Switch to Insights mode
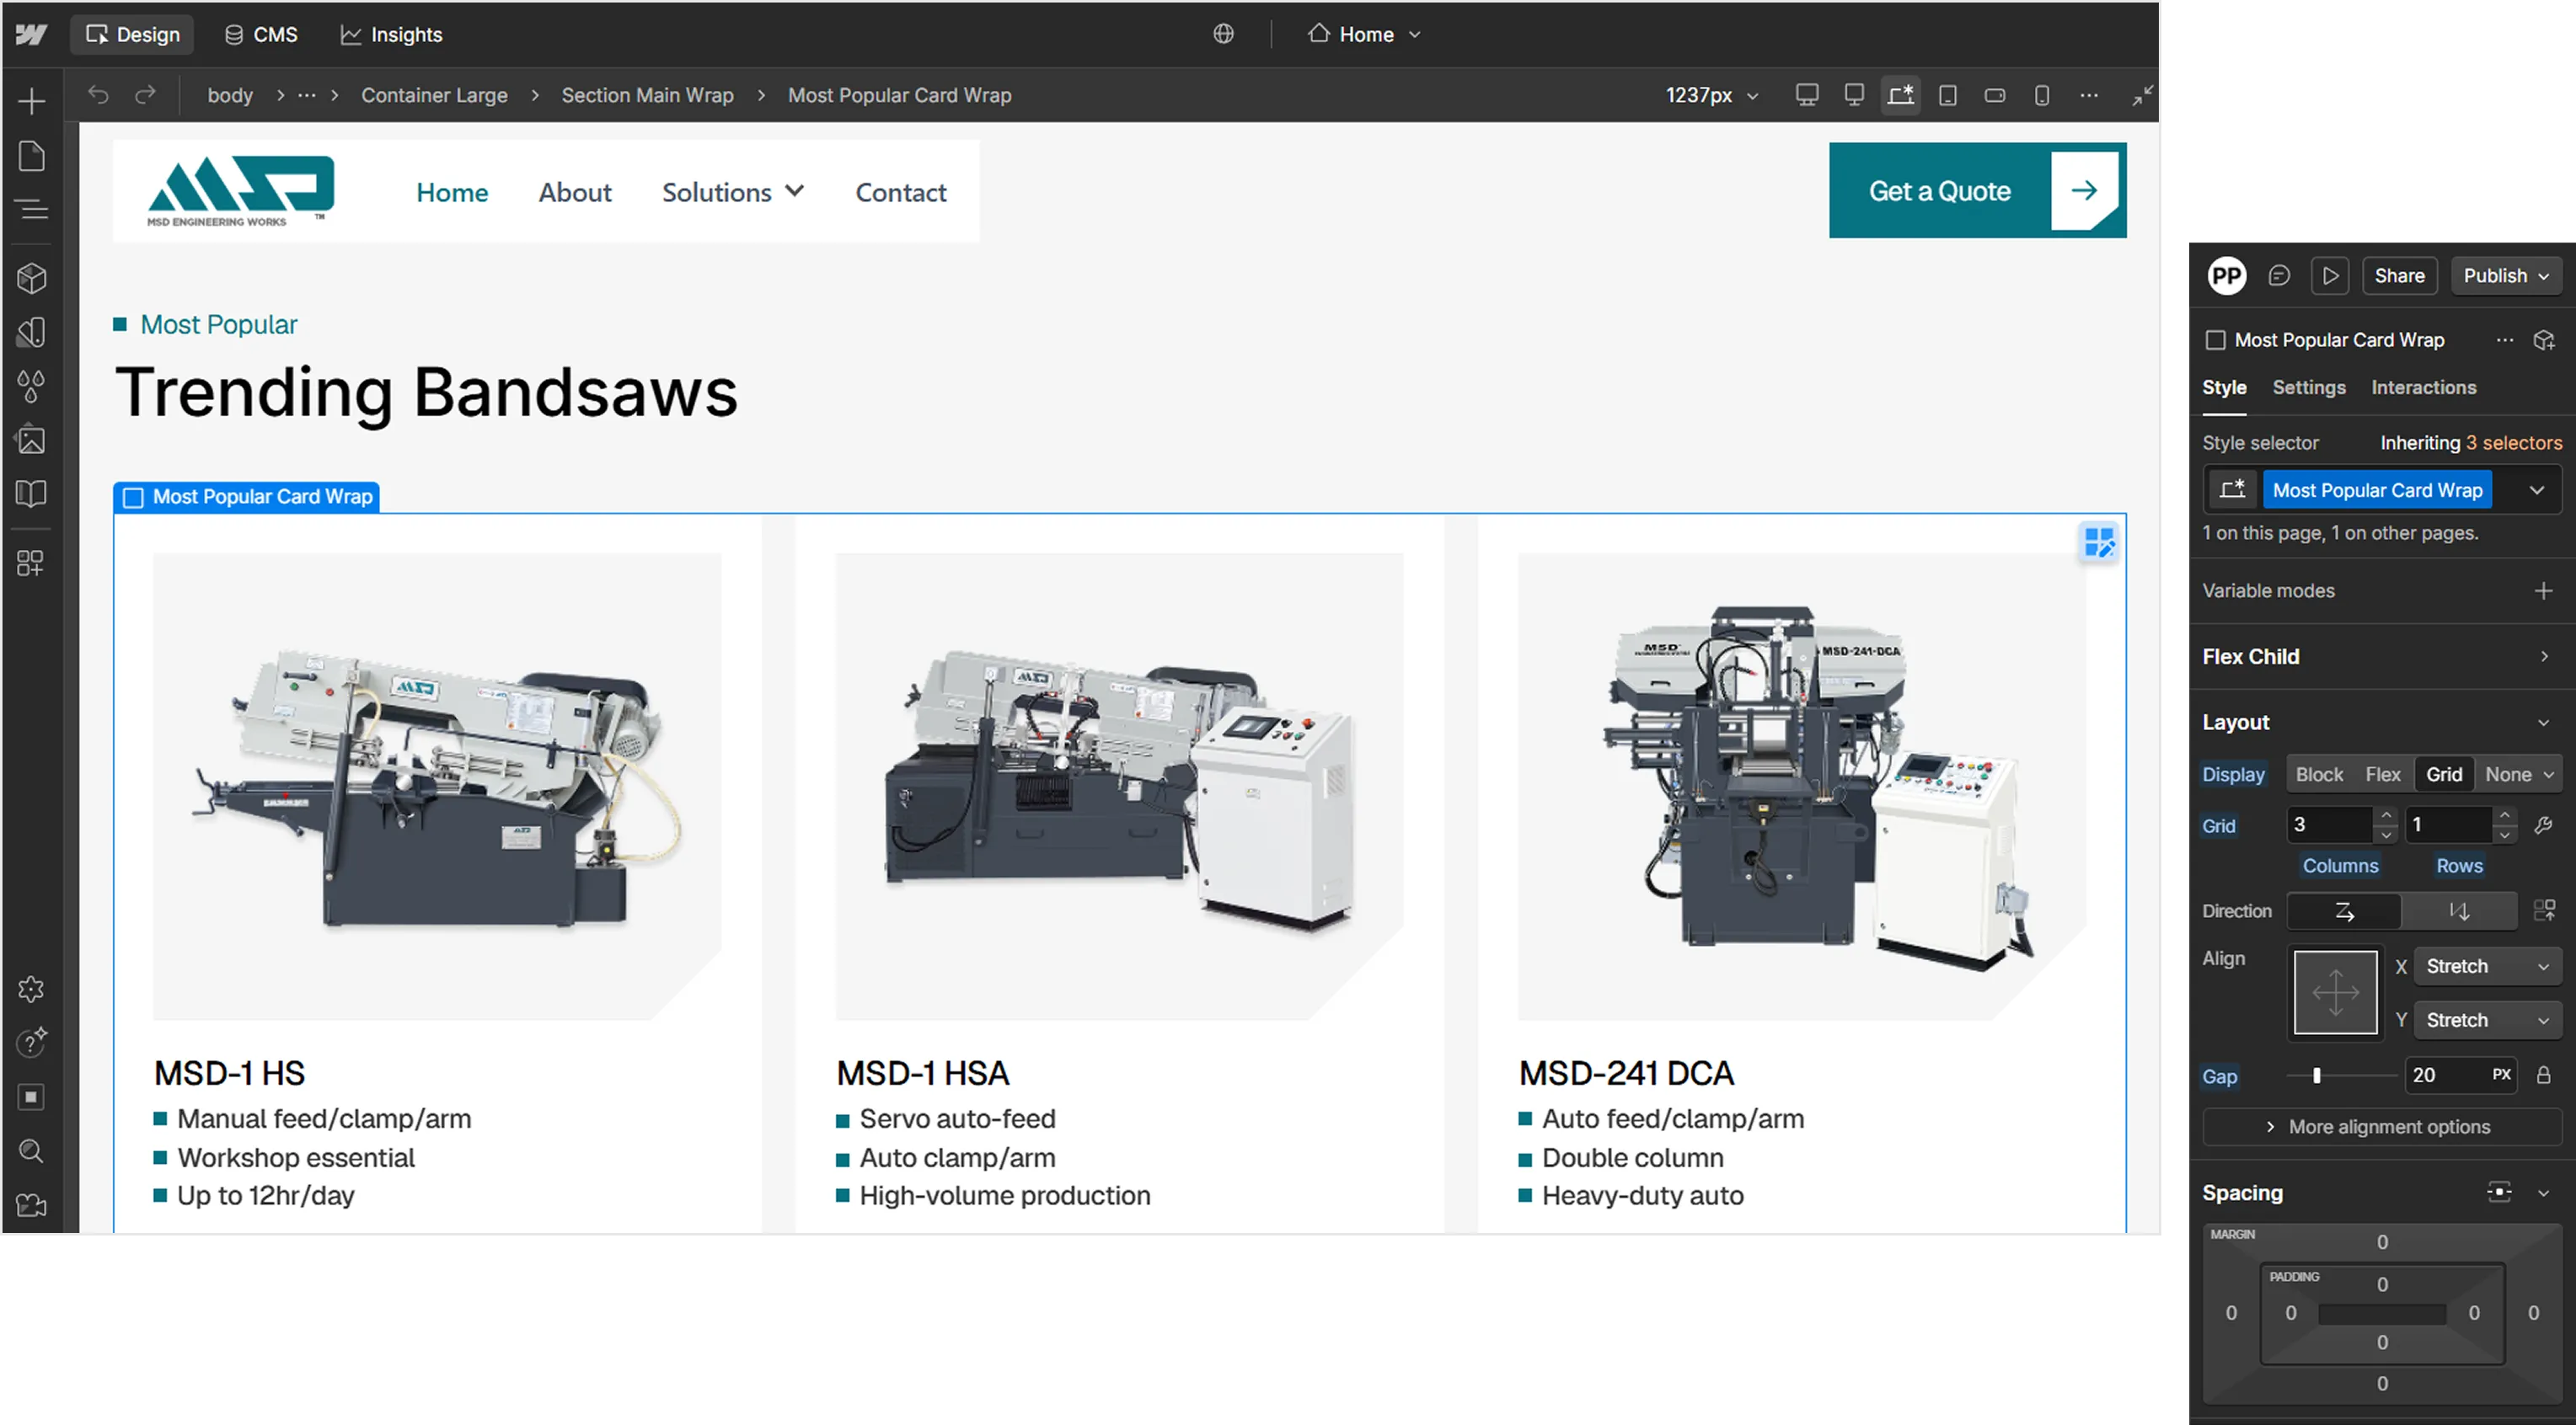Screen dimensions: 2576x1425 (391, 34)
